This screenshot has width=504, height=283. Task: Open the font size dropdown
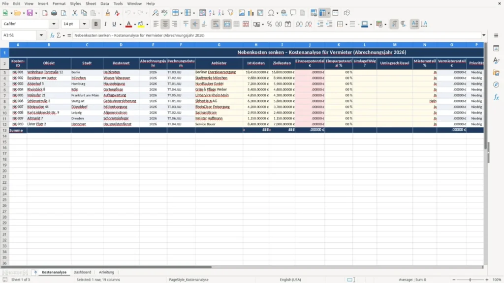coord(84,24)
